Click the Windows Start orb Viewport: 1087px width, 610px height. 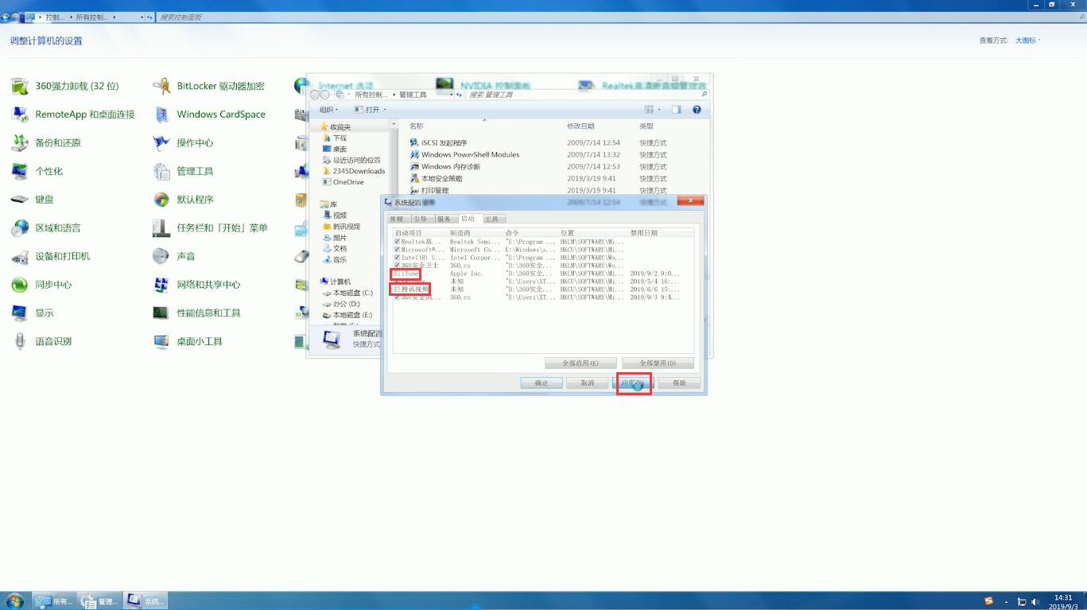[14, 600]
